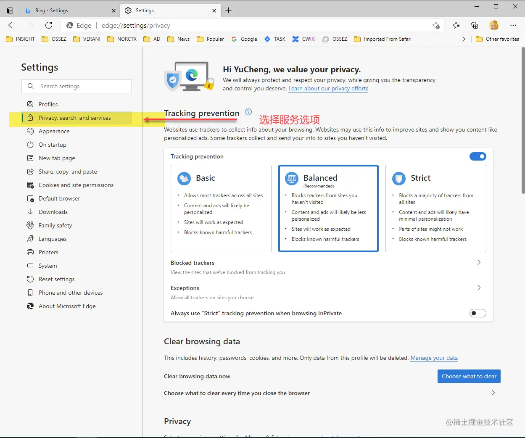Close the Bing - Settings tab
Screen dimensions: 525x438
click(113, 11)
